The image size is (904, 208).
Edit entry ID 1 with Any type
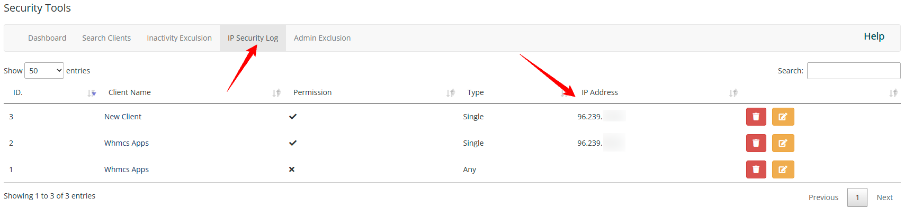(x=783, y=169)
